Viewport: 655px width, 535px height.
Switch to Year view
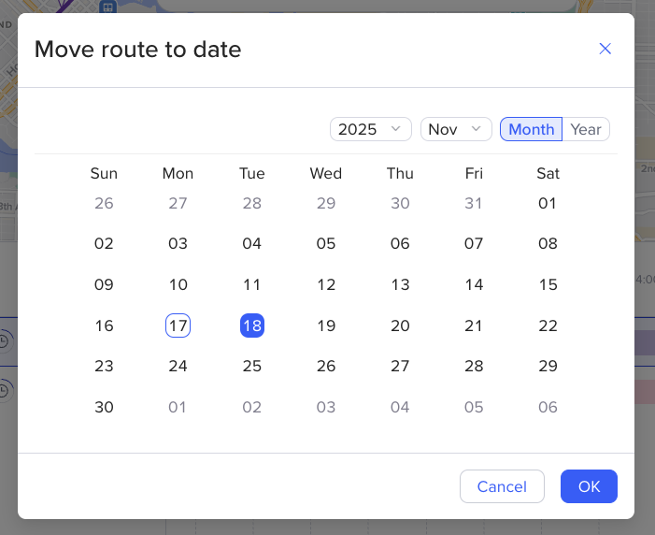pyautogui.click(x=586, y=129)
